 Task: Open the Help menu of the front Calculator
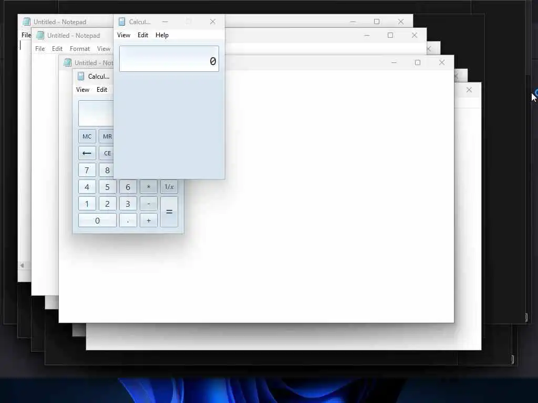(x=162, y=35)
